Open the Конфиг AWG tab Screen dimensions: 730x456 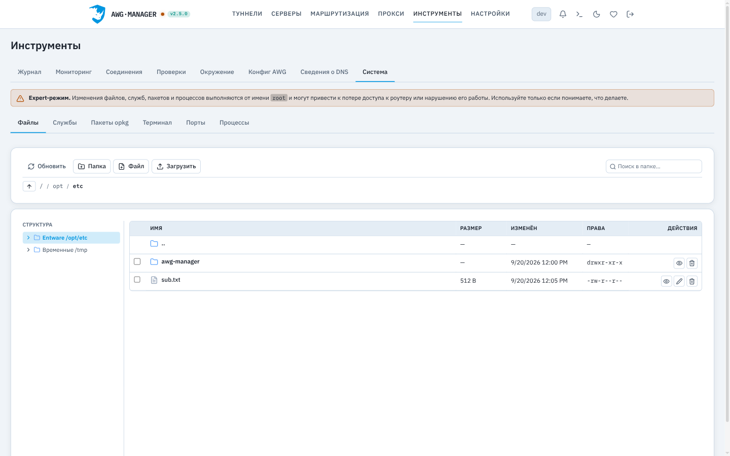[x=267, y=72]
